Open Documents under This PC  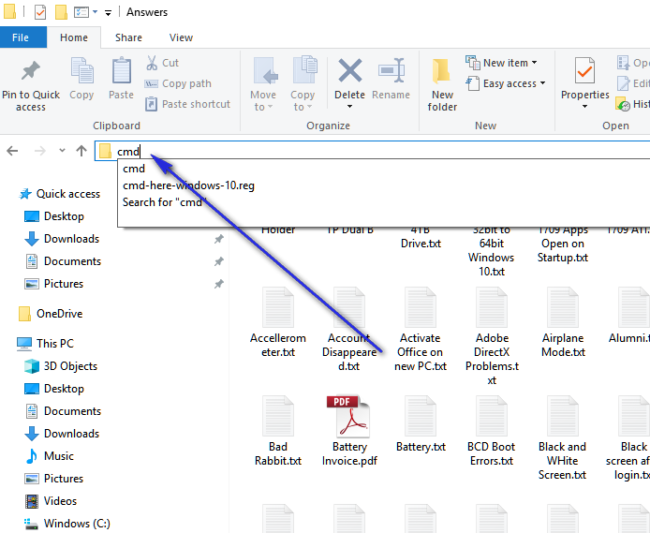pyautogui.click(x=63, y=411)
